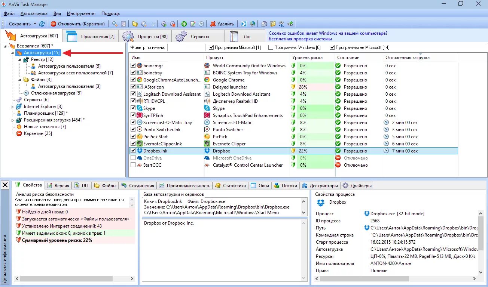Open the Драйверы details tab
This screenshot has width=488, height=287.
click(357, 185)
